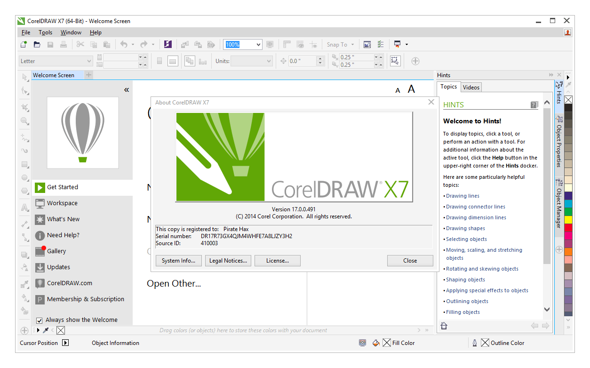Image resolution: width=590 pixels, height=368 pixels.
Task: Open the zoom level 100% dropdown
Action: (x=258, y=44)
